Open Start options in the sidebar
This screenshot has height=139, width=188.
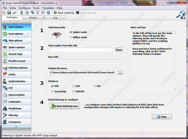click(x=17, y=27)
